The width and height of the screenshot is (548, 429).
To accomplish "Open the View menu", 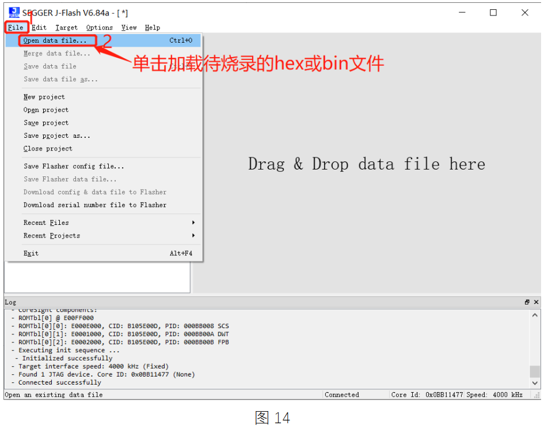I will coord(129,27).
